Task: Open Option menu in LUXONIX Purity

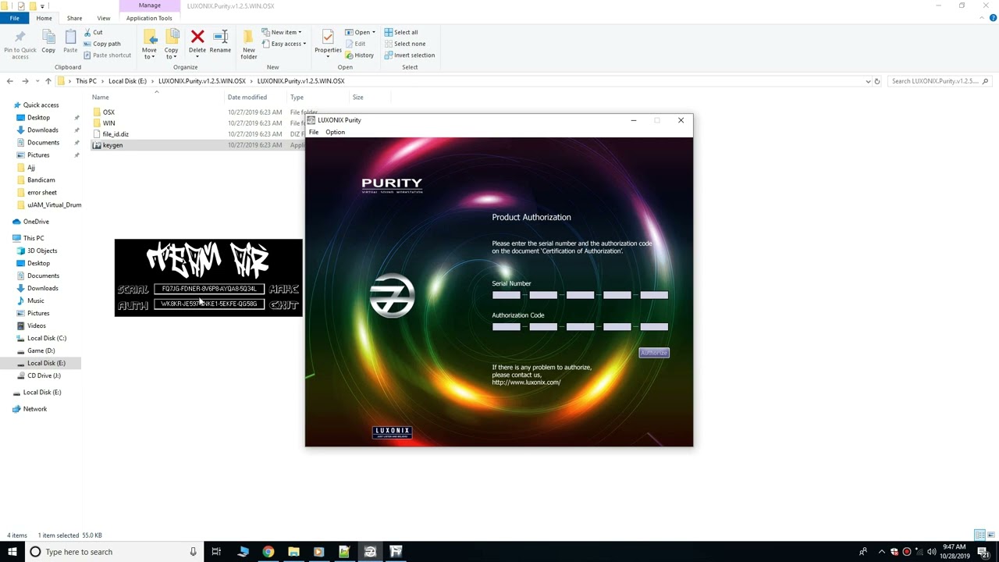Action: 335,132
